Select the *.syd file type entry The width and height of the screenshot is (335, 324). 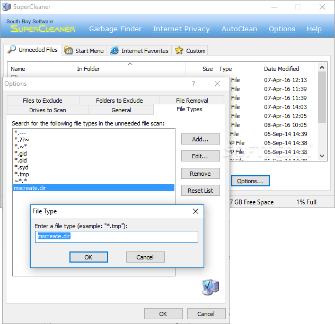[x=94, y=167]
